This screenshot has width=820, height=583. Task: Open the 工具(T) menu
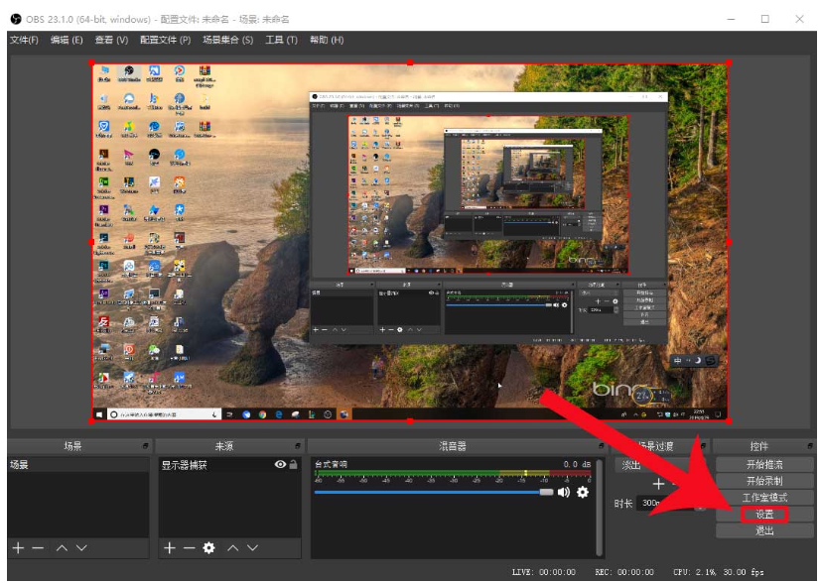[281, 40]
